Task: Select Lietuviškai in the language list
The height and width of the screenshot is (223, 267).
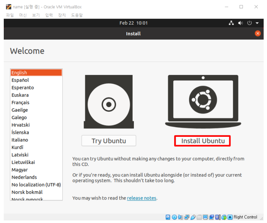Action: (x=36, y=162)
